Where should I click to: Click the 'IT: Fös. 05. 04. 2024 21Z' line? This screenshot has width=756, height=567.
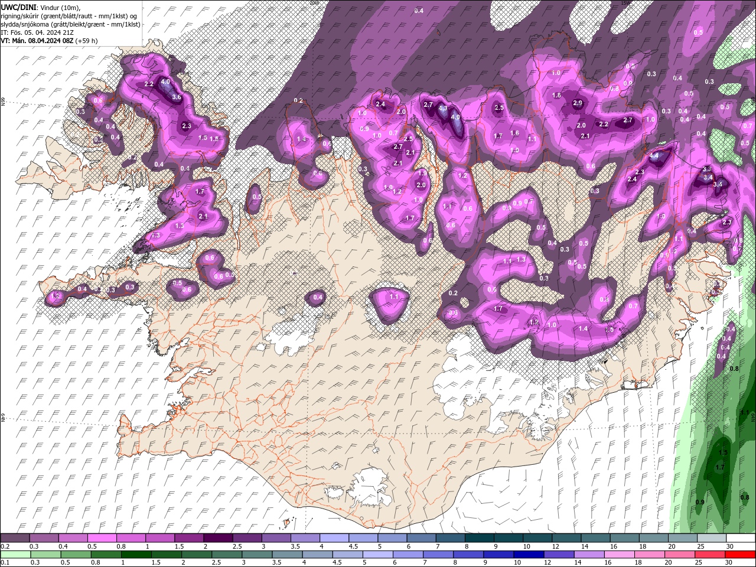coord(36,32)
